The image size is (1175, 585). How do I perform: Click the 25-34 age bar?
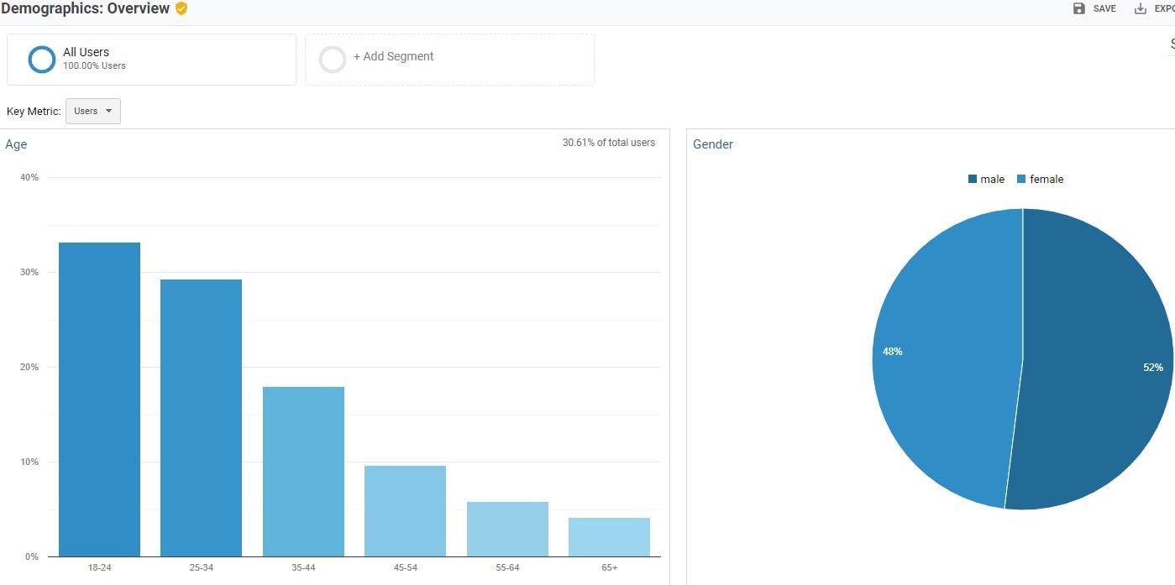(x=201, y=418)
